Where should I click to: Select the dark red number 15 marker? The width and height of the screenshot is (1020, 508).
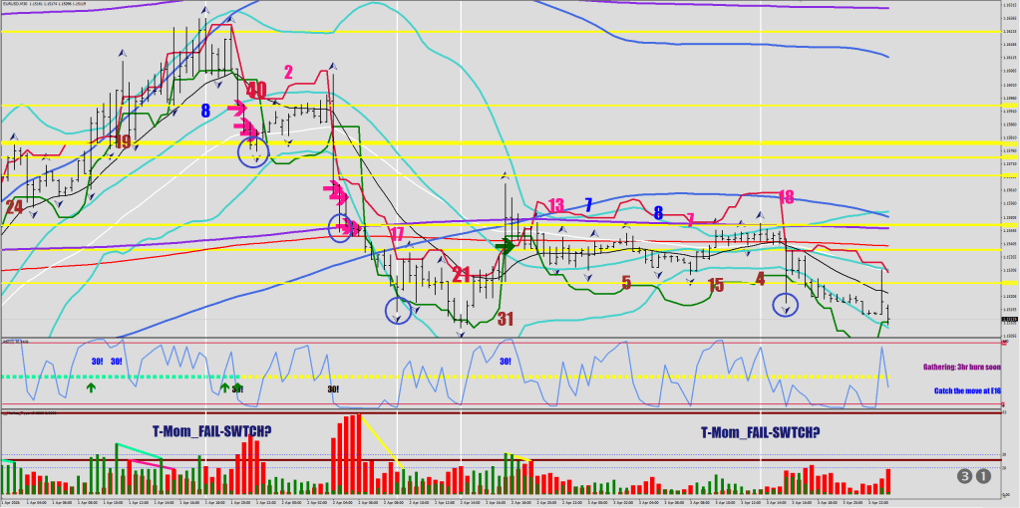tap(715, 285)
